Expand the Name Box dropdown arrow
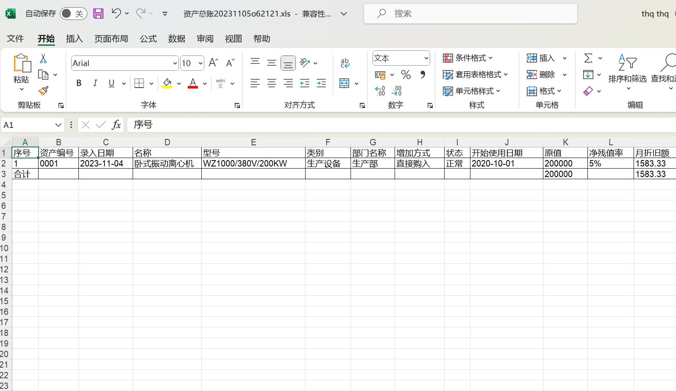 [58, 125]
